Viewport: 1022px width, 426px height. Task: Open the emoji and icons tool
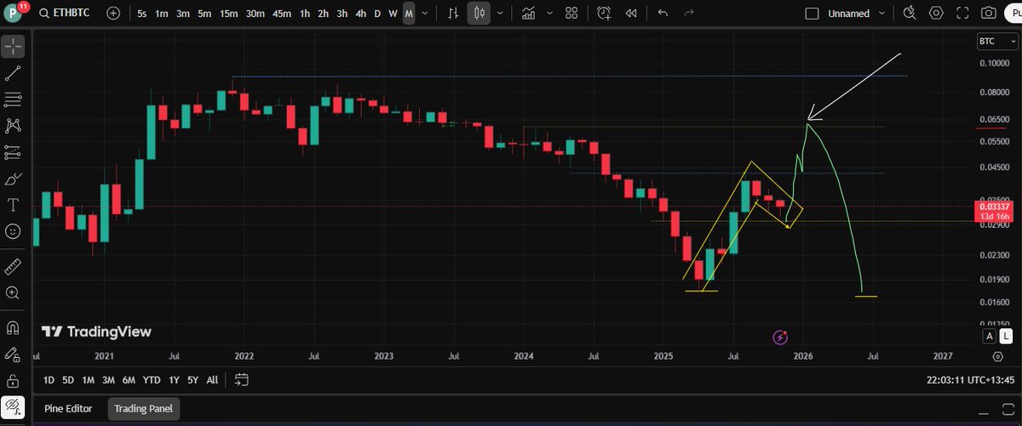pos(13,231)
